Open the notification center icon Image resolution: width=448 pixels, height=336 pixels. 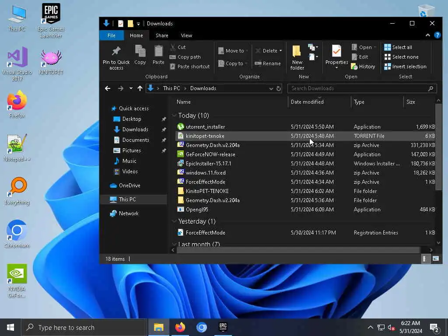[x=434, y=328]
